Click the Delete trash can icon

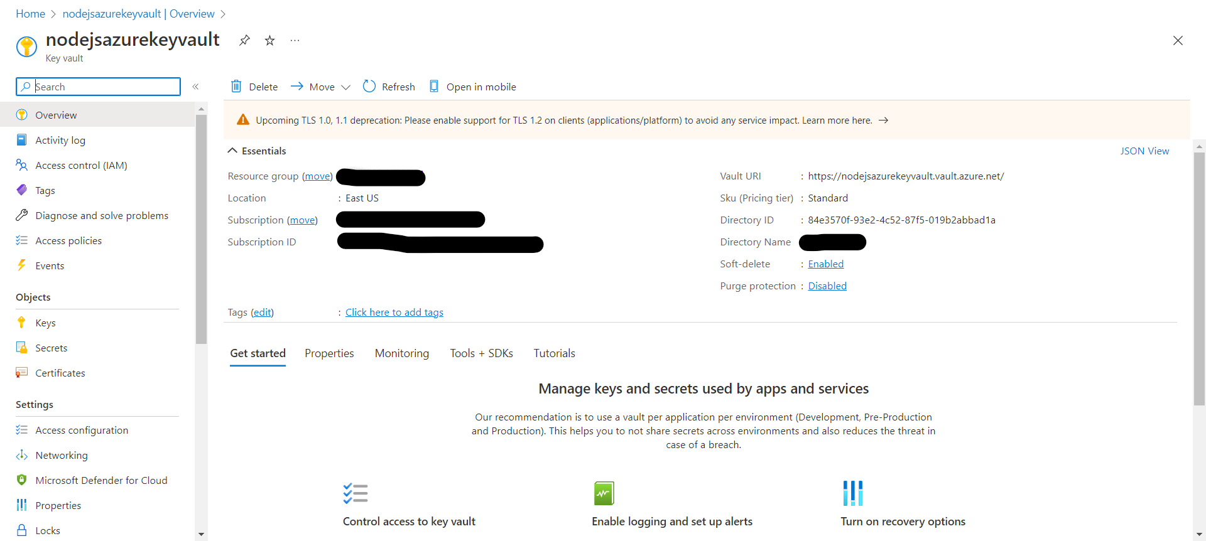click(236, 86)
